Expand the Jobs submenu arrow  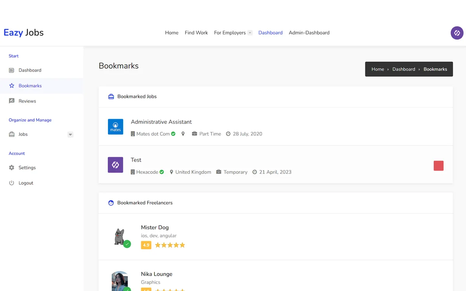click(70, 135)
